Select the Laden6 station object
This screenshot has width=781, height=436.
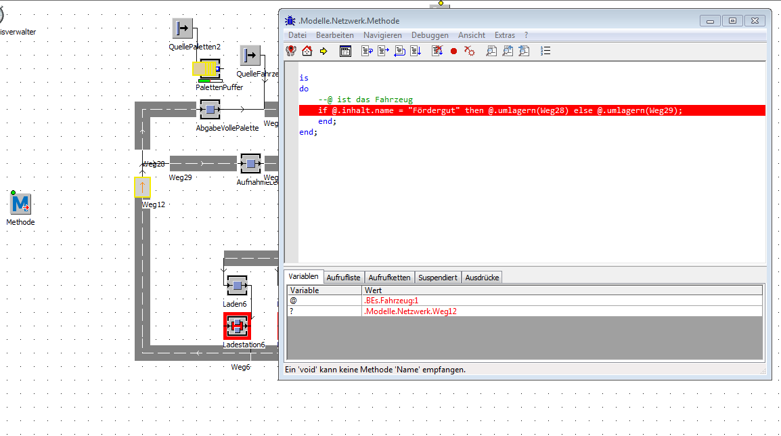[237, 286]
